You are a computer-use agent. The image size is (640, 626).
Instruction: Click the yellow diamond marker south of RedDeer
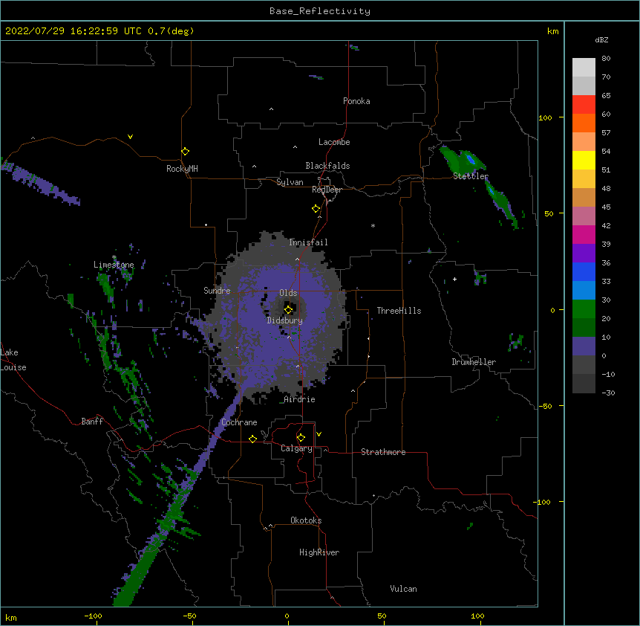point(316,208)
